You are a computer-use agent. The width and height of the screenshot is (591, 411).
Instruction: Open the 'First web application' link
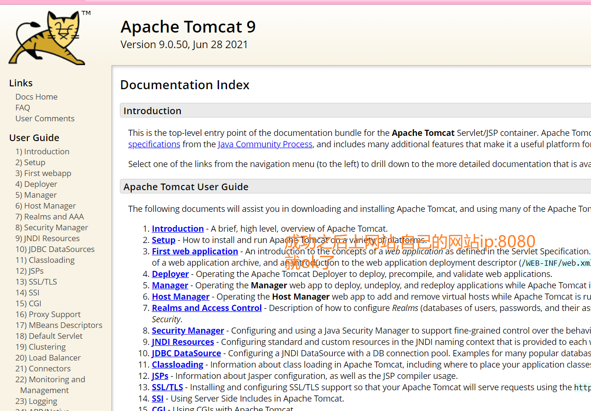[195, 251]
